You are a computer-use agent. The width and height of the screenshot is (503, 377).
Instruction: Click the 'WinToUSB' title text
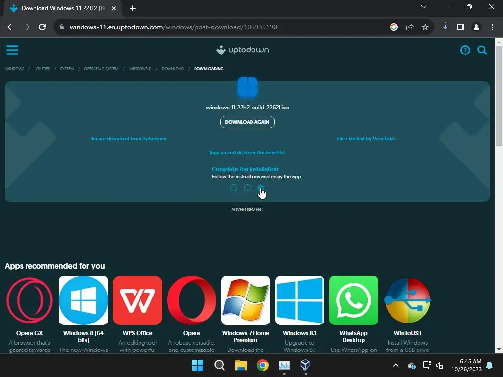pos(407,333)
